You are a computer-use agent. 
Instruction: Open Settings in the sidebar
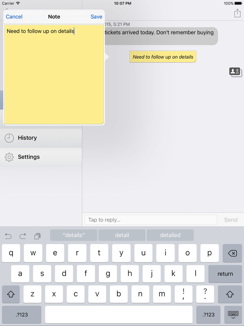tap(41, 157)
